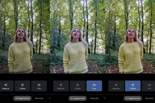This screenshot has height=103, width=155.
Task: Deselect highlighted Cálido filter in right screenshot
Action: pyautogui.click(x=133, y=86)
